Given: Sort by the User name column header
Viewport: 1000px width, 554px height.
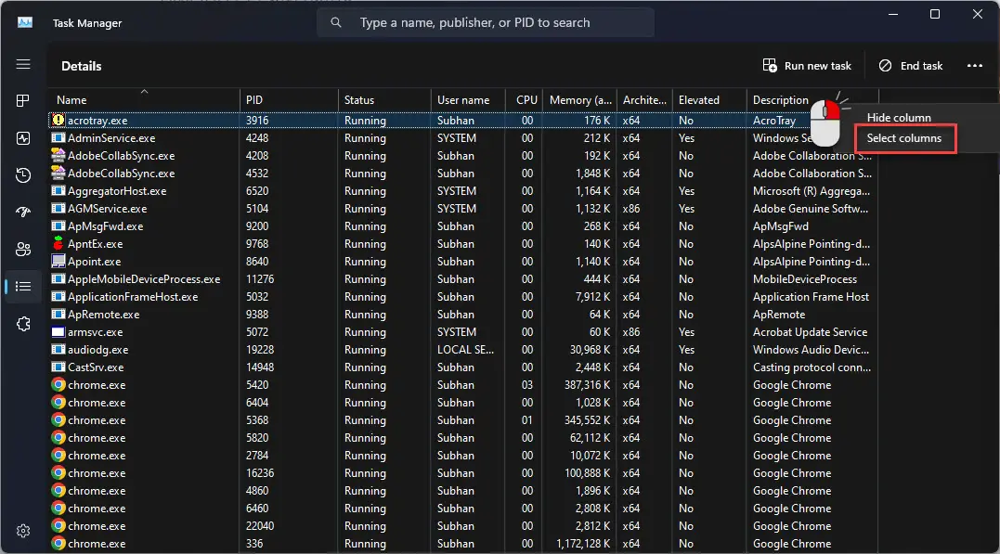Looking at the screenshot, I should (x=469, y=99).
